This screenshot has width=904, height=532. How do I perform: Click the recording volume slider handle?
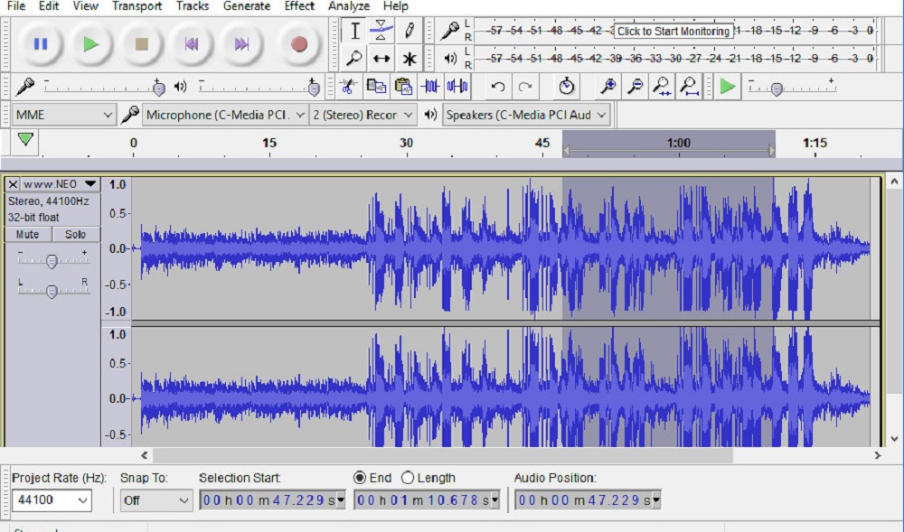tap(158, 89)
